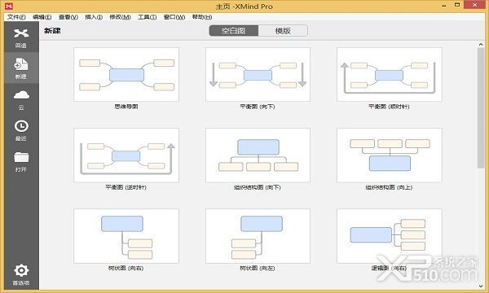
Task: Choose the 平衡图 (逆时针) template
Action: pos(126,155)
